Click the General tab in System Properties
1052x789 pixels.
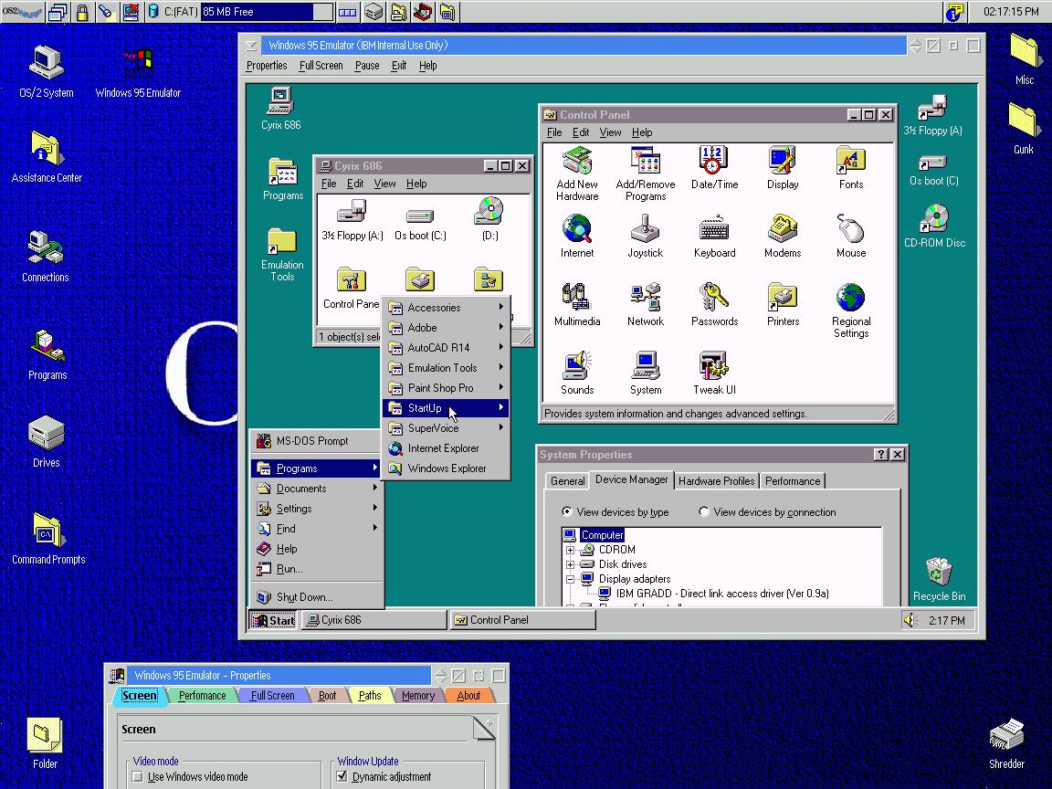567,481
